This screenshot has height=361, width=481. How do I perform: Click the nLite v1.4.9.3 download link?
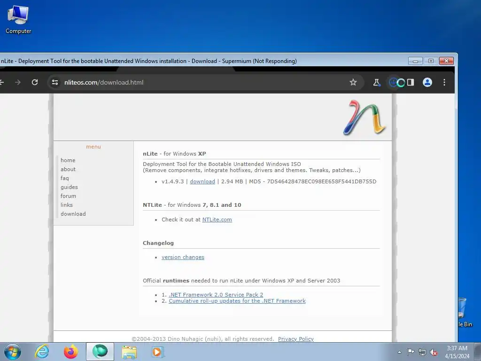click(202, 181)
